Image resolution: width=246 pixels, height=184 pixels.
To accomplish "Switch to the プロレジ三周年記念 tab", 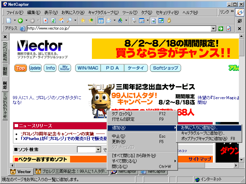I will click(x=71, y=171).
